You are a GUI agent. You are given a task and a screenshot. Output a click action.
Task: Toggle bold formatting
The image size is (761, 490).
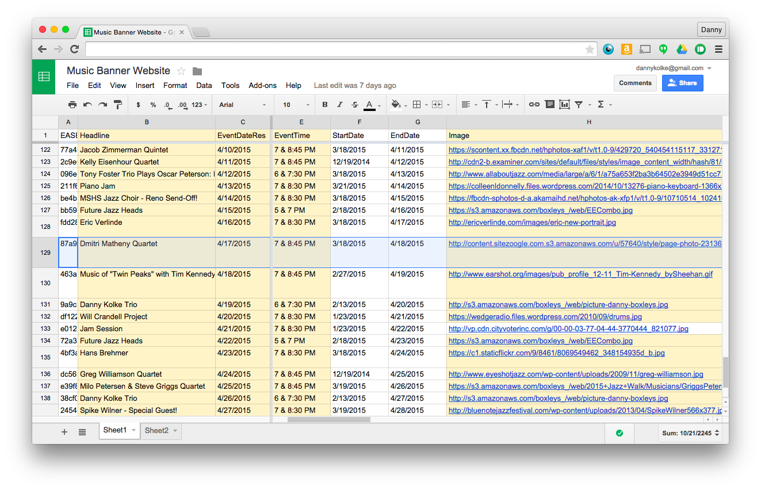[x=325, y=105]
